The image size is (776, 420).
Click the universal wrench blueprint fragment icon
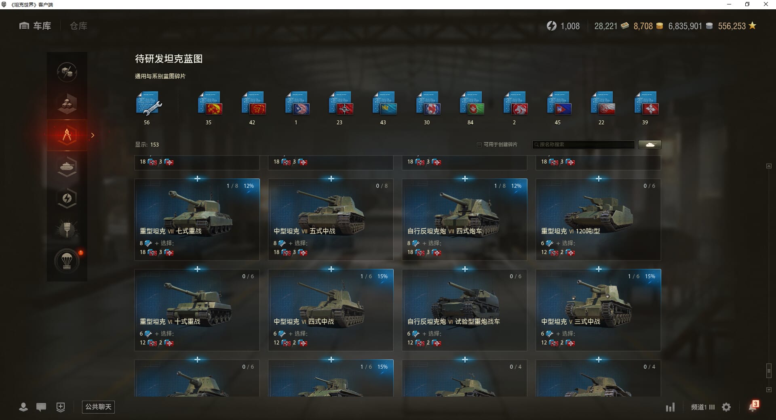point(148,103)
